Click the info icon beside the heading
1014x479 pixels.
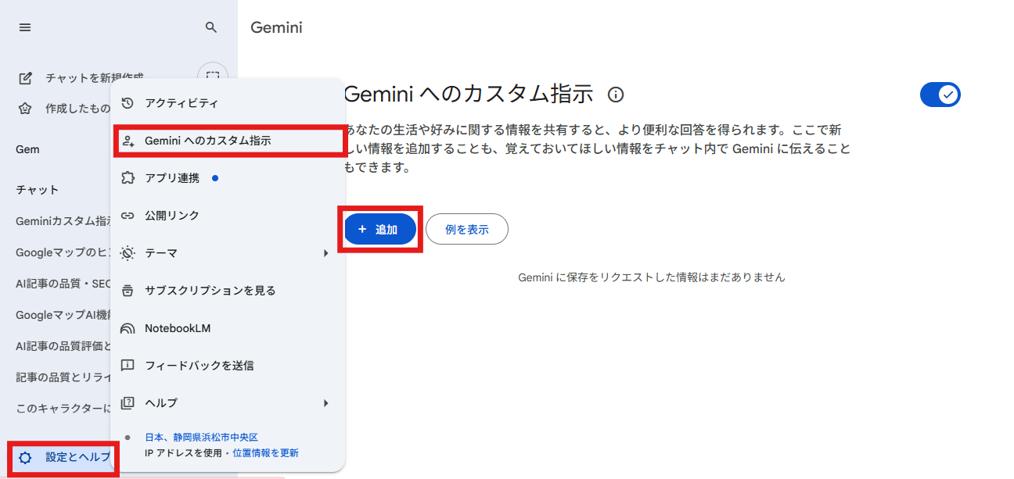(617, 95)
